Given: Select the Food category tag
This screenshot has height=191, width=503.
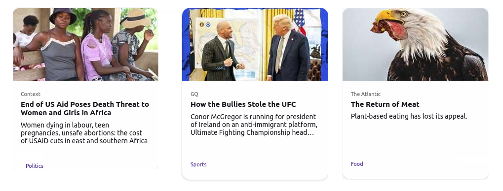Looking at the screenshot, I should coord(357,164).
